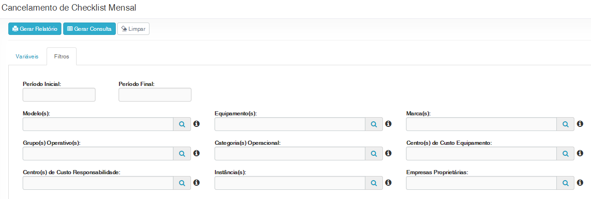Show info for Centro(s) de Custo Responsabilidade
This screenshot has height=199, width=591.
[x=197, y=182]
